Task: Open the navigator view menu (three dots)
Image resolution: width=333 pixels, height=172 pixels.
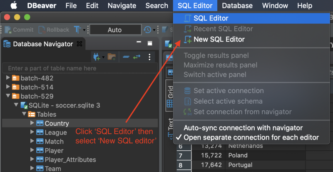Action: pos(149,57)
